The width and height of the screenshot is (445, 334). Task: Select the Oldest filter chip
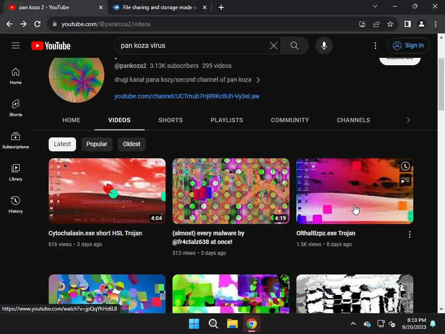(131, 144)
